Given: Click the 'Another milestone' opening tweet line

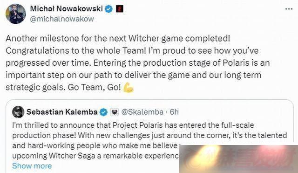Looking at the screenshot, I should pyautogui.click(x=118, y=38).
